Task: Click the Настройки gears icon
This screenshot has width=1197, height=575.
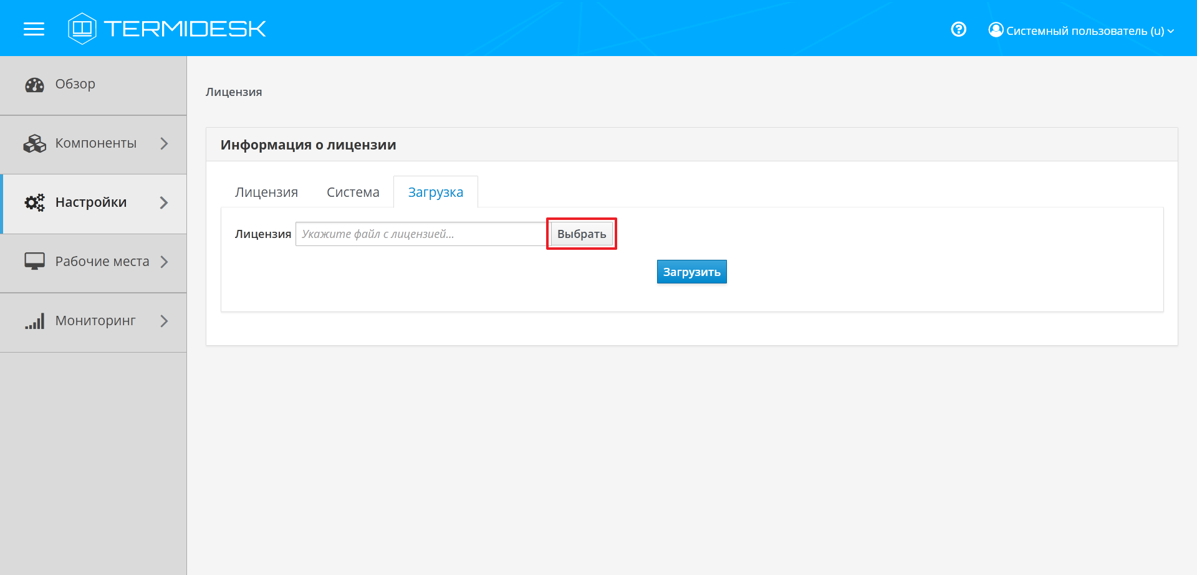Action: [34, 202]
